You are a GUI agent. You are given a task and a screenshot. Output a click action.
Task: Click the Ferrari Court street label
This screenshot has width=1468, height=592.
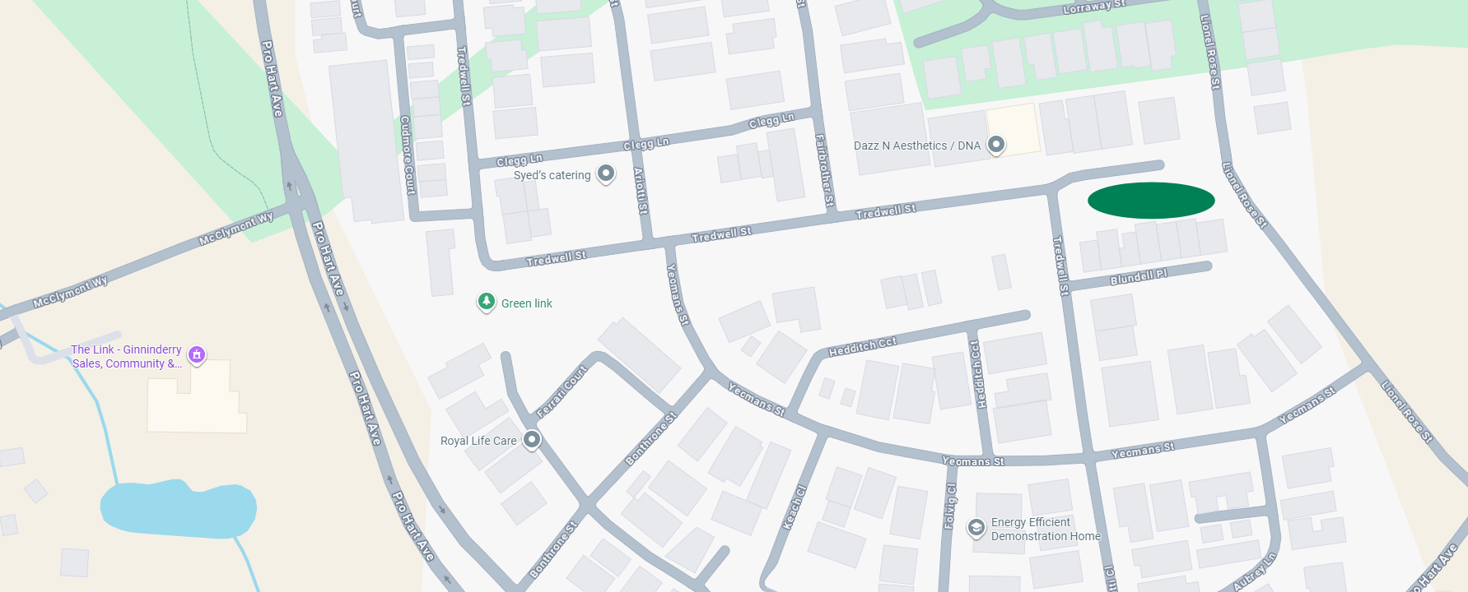click(x=562, y=391)
